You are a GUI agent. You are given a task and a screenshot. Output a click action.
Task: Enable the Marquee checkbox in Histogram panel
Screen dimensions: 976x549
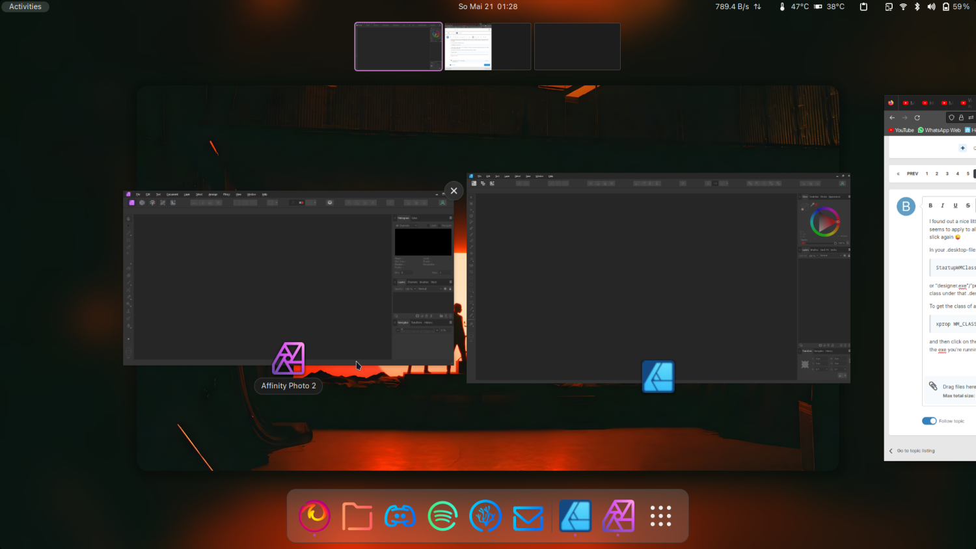[440, 225]
